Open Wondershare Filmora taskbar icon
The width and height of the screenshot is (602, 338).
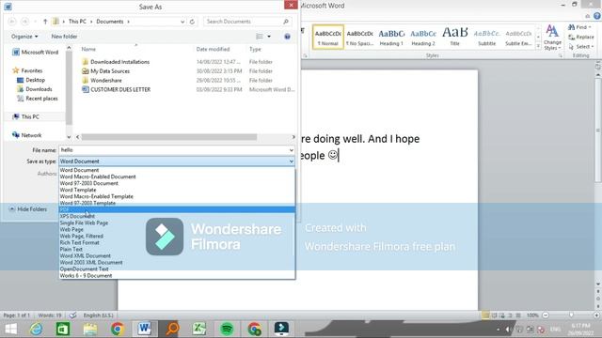(x=281, y=329)
